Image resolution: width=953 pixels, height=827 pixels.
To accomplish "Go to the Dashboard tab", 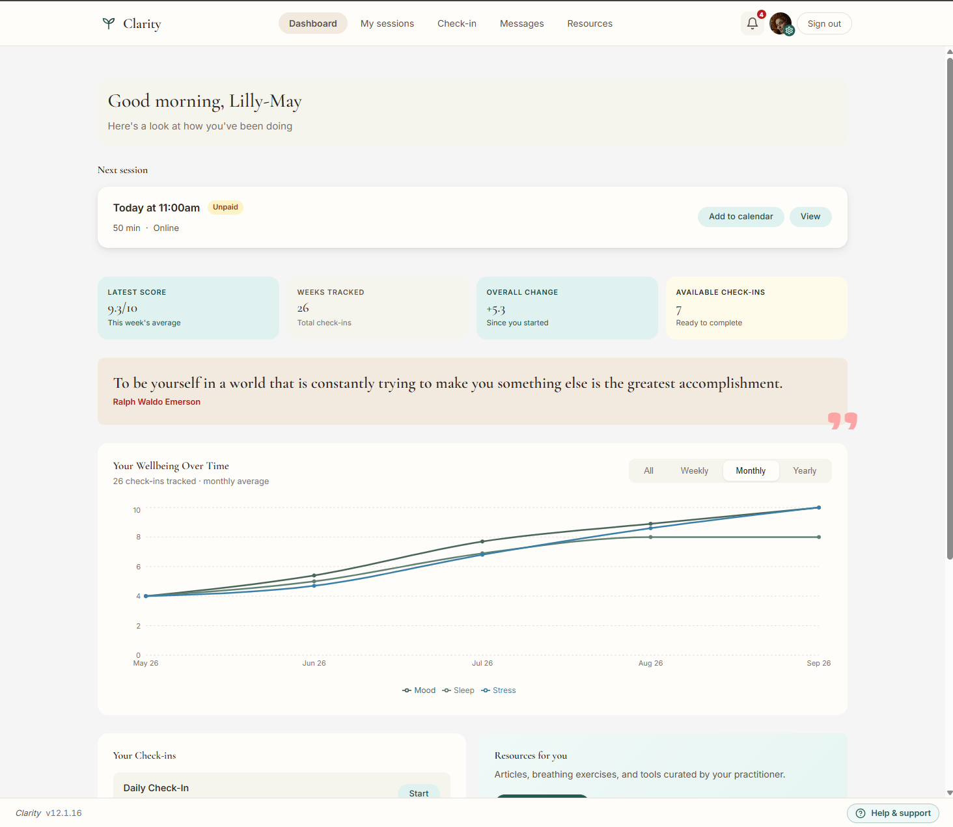I will tap(313, 23).
